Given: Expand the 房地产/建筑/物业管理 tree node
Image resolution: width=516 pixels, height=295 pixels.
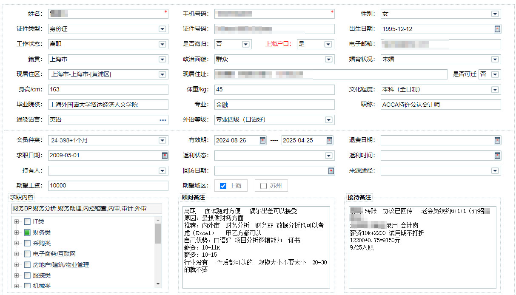Looking at the screenshot, I should (x=17, y=265).
